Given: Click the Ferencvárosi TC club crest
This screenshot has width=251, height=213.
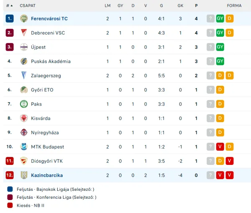Looking at the screenshot, I should click(x=24, y=18).
